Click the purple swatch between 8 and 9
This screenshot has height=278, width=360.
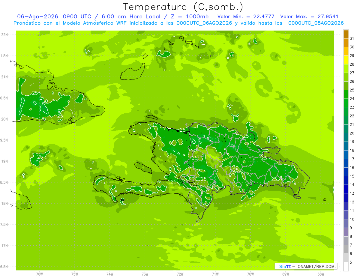(346, 232)
